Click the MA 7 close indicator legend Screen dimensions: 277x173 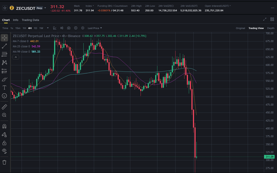(26, 41)
